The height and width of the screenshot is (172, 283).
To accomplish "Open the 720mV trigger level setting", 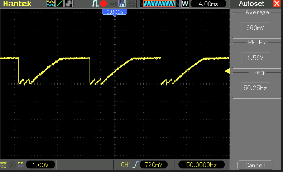I will pyautogui.click(x=154, y=165).
